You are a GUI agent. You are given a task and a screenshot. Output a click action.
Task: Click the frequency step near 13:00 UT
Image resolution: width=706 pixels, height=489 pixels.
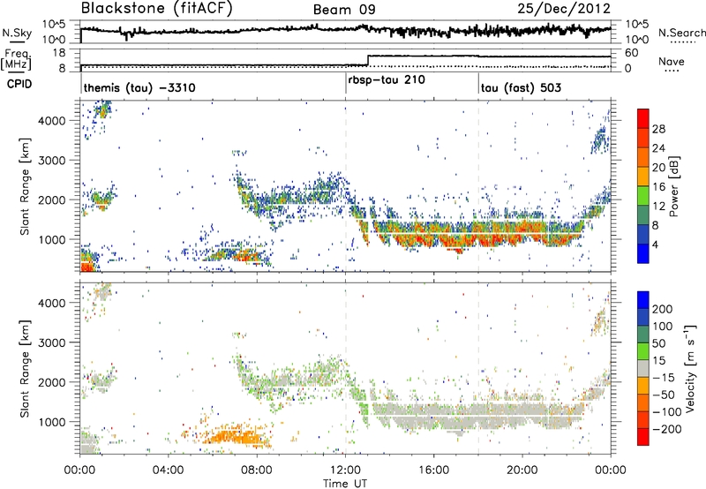(368, 60)
